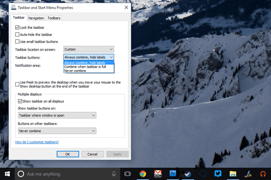Switch to the Toolbars tab
Viewport: 271px width, 180px height.
tap(54, 18)
